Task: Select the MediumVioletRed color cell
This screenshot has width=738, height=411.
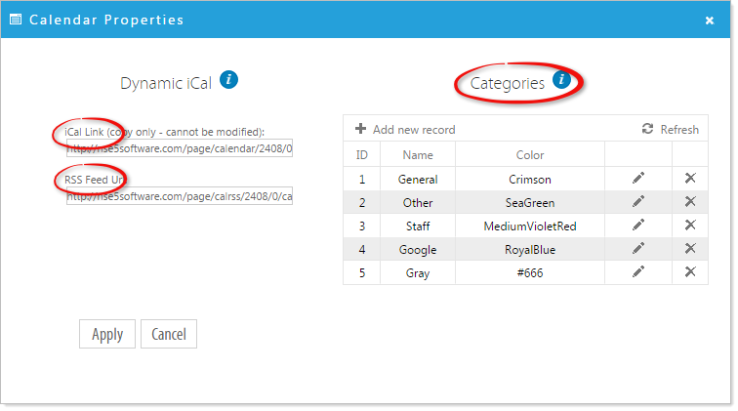Action: coord(530,226)
